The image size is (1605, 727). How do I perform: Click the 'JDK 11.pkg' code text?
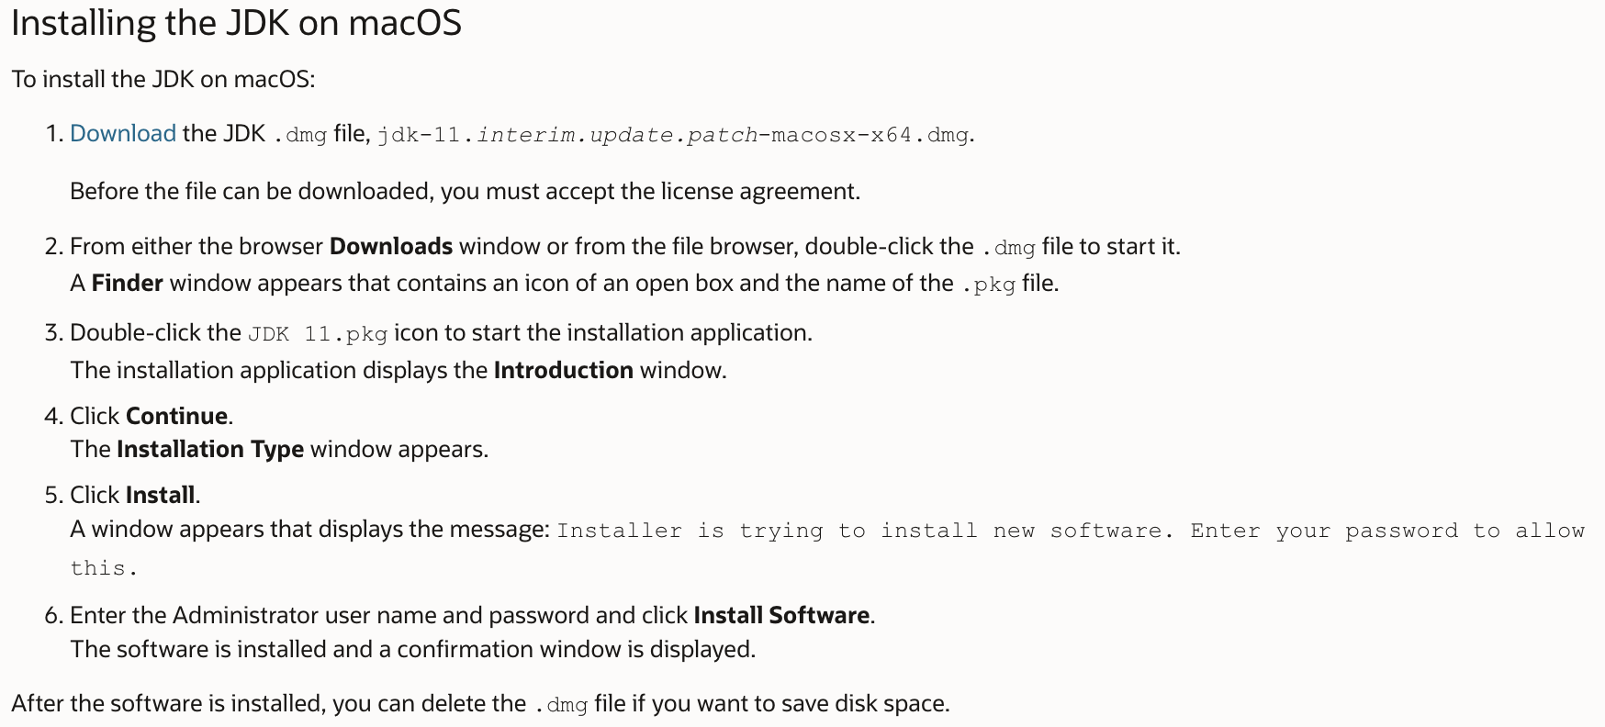coord(318,333)
